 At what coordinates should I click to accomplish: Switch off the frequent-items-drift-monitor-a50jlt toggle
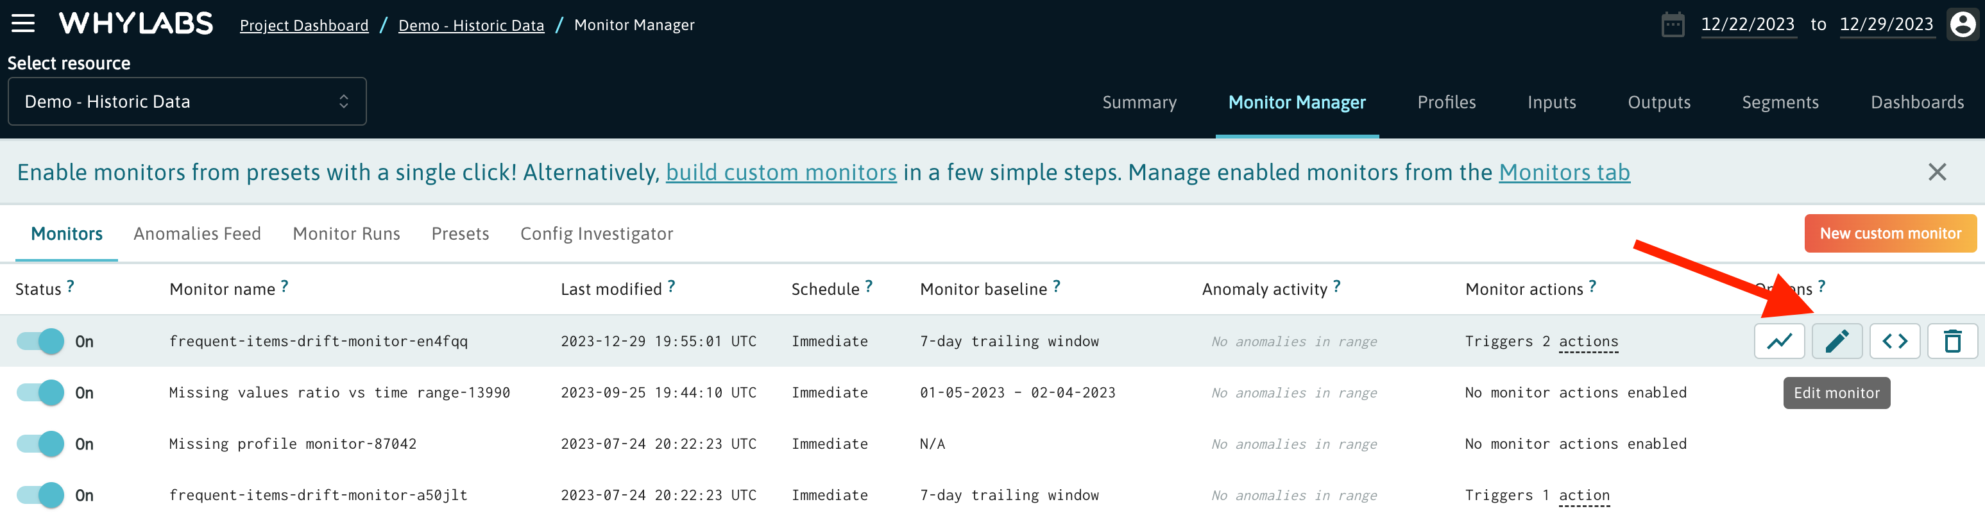click(x=42, y=496)
